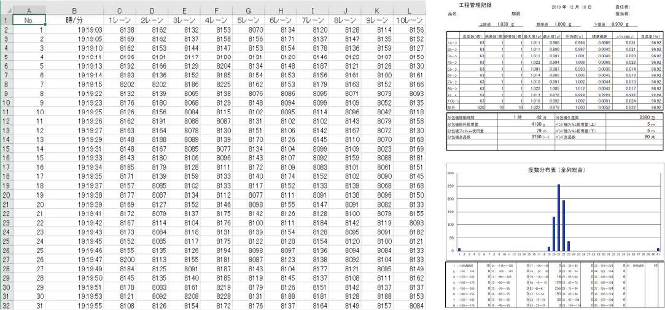Select column B header

(74, 10)
